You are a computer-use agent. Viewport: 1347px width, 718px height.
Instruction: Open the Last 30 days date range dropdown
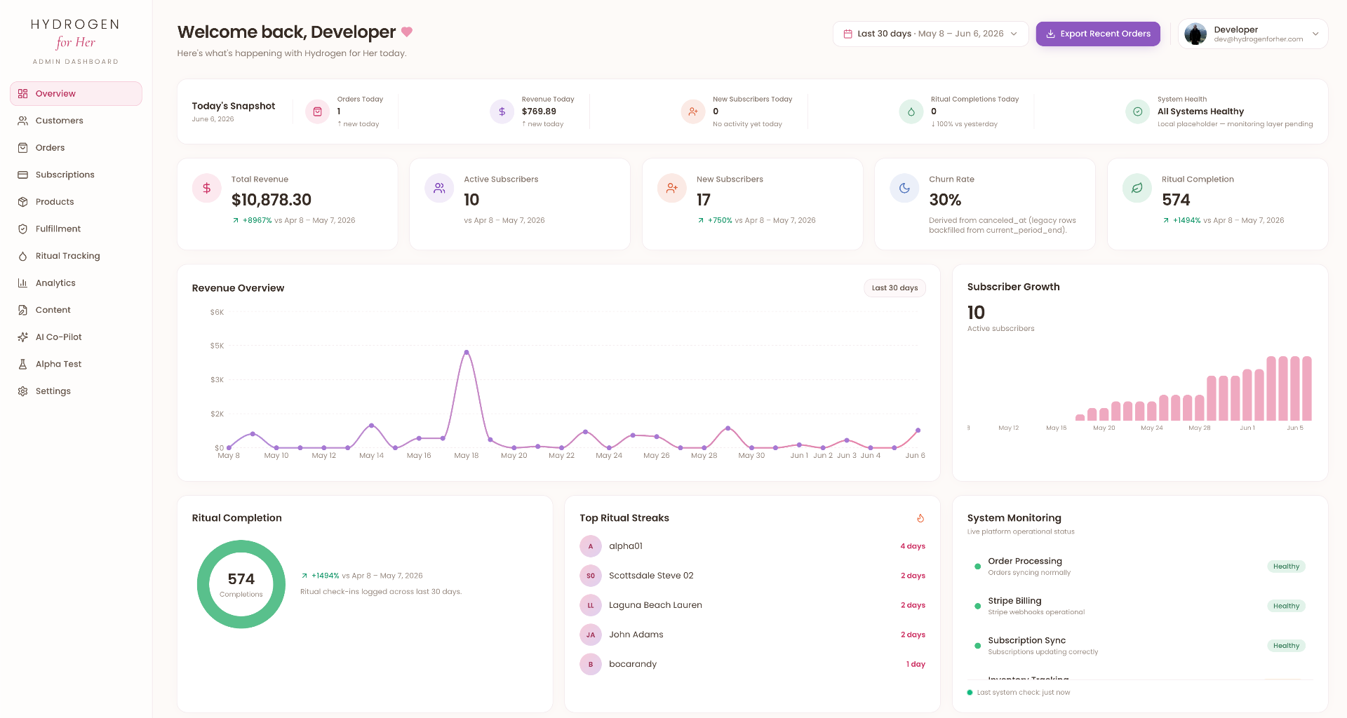(930, 34)
